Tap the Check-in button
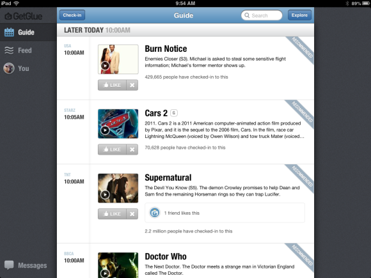The image size is (371, 278). click(72, 15)
